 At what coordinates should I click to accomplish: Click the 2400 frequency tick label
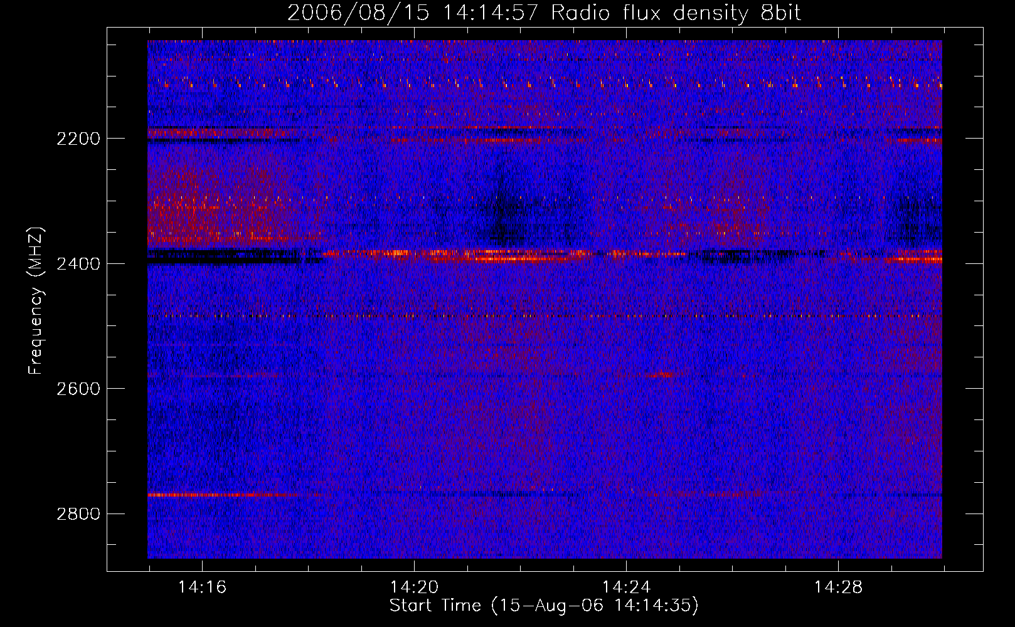click(x=78, y=264)
